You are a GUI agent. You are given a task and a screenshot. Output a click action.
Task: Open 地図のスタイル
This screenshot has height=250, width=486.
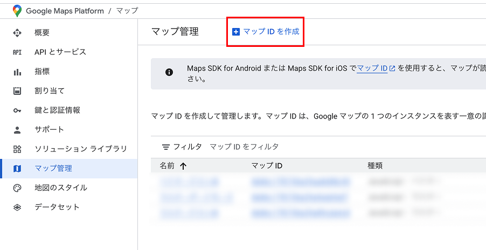(x=61, y=188)
